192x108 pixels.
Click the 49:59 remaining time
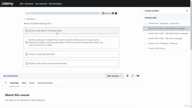(x=108, y=13)
